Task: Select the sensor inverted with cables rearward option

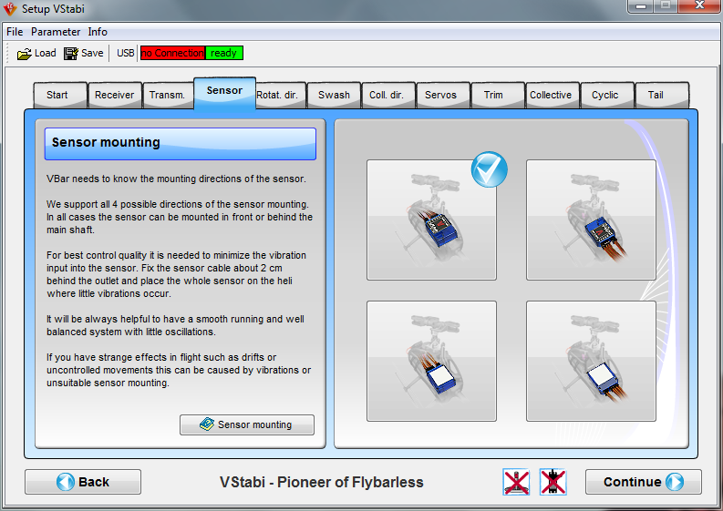Action: pyautogui.click(x=591, y=361)
